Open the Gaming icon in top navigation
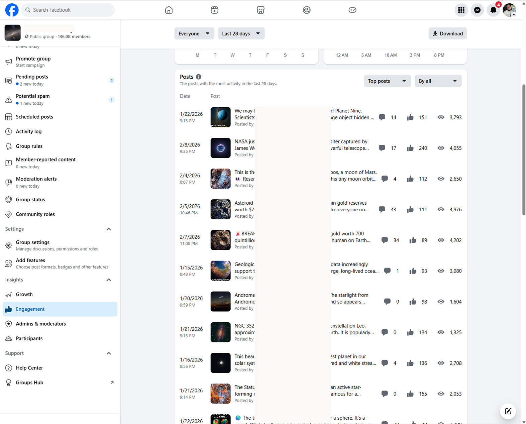The image size is (526, 424). pos(352,10)
